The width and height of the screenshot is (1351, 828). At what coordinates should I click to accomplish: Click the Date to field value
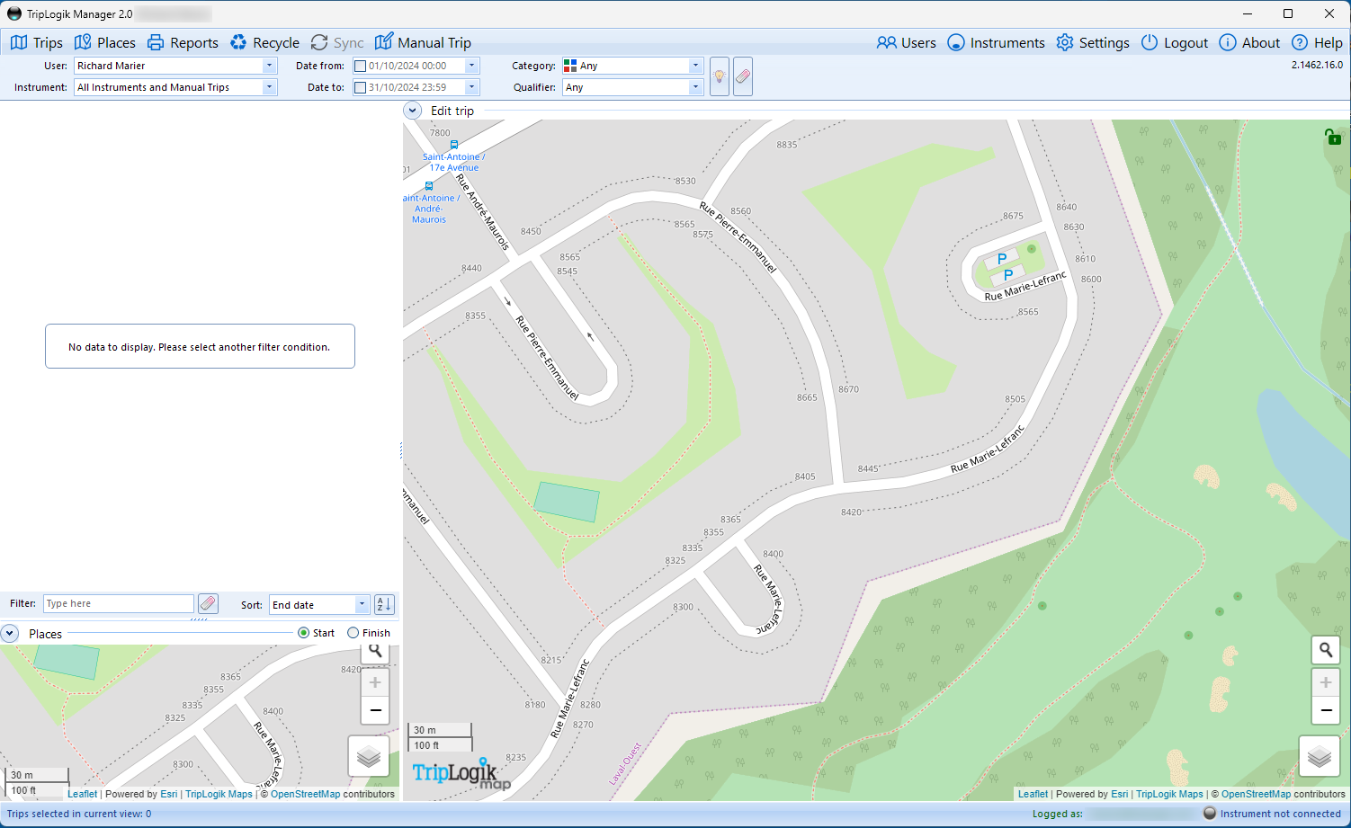407,87
